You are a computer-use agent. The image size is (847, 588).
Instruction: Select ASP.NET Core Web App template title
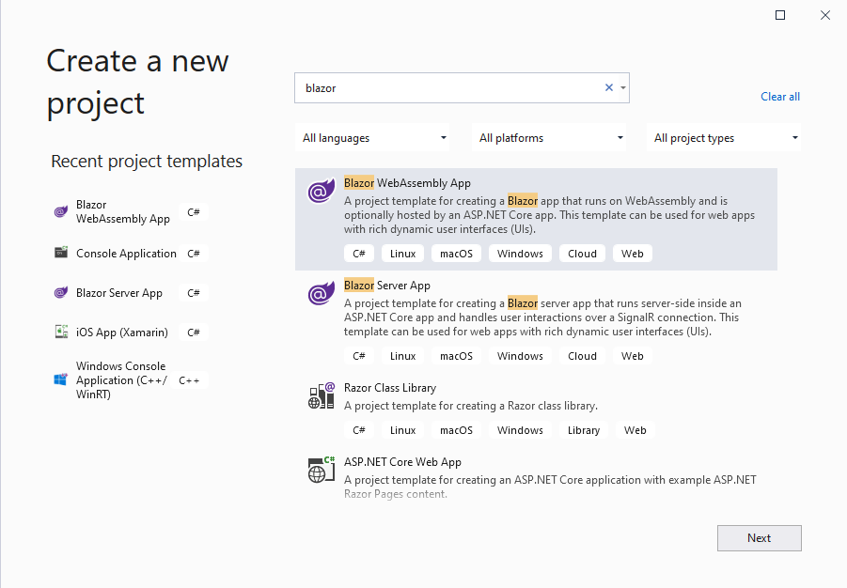pos(402,462)
